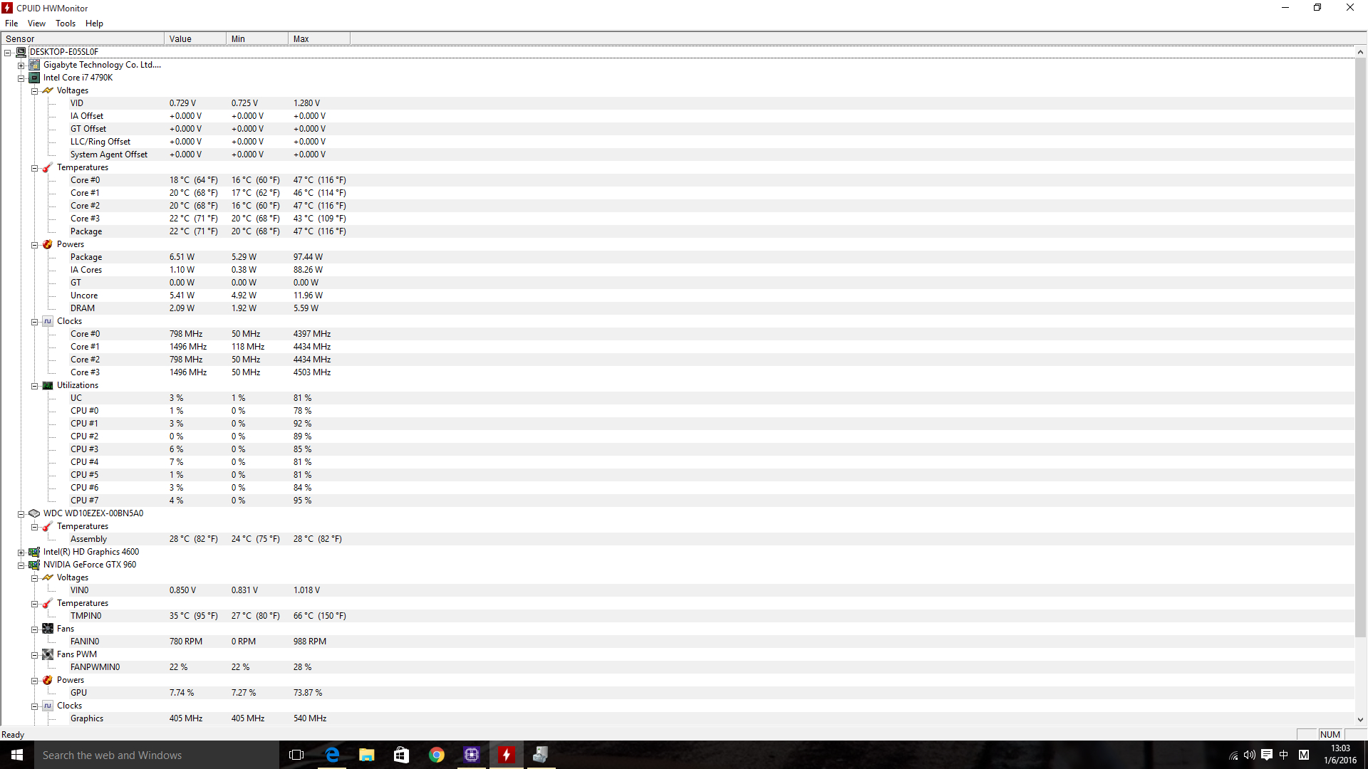Click the GPU Fans icon
This screenshot has width=1368, height=769.
pyautogui.click(x=48, y=629)
